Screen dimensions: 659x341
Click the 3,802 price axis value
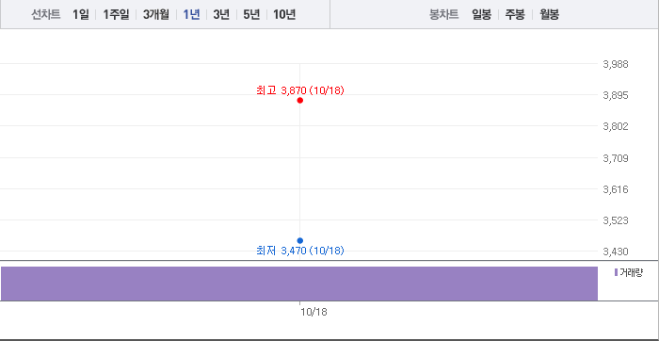(x=616, y=126)
